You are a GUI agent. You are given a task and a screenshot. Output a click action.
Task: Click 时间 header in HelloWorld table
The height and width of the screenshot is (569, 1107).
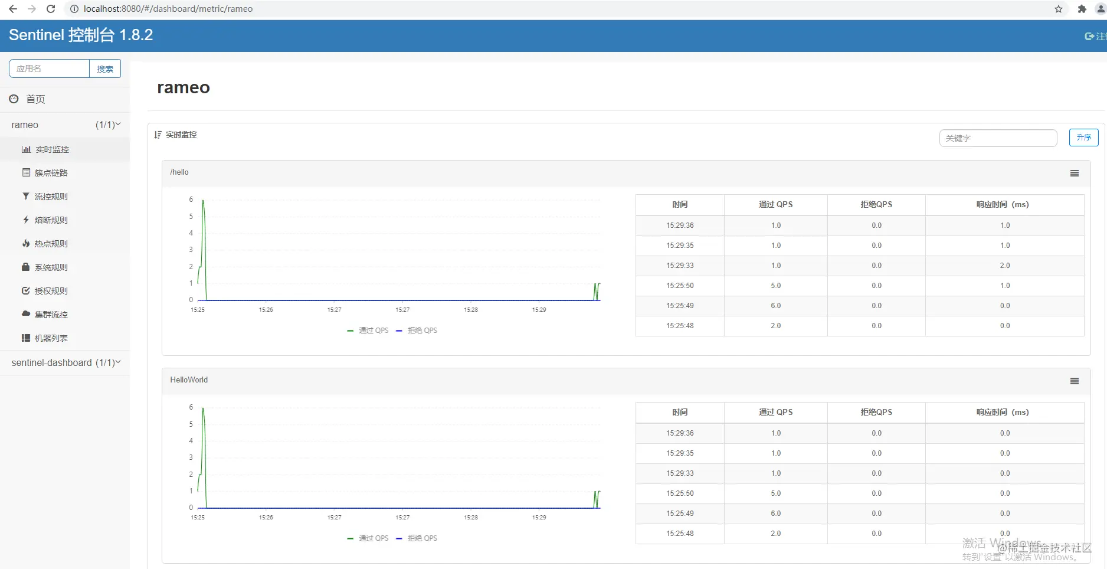[680, 412]
